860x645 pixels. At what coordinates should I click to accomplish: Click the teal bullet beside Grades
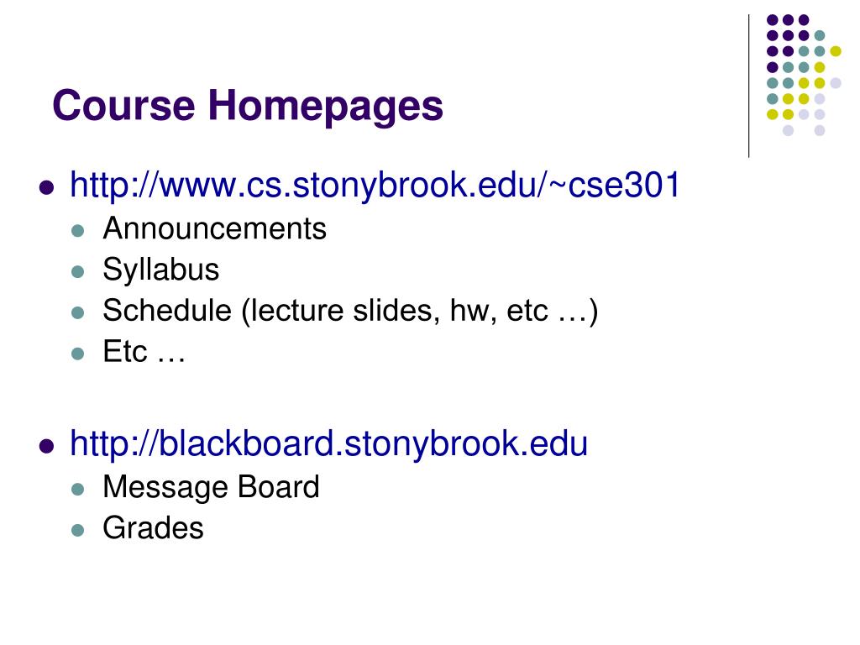pos(78,530)
